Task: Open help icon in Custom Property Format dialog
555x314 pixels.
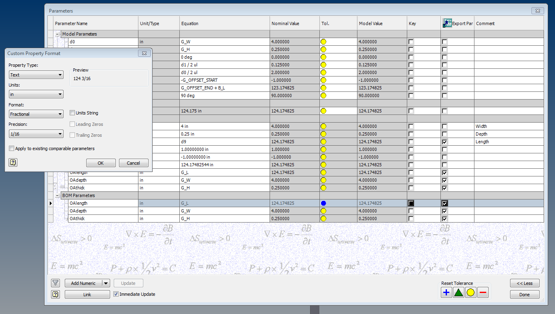Action: click(13, 163)
